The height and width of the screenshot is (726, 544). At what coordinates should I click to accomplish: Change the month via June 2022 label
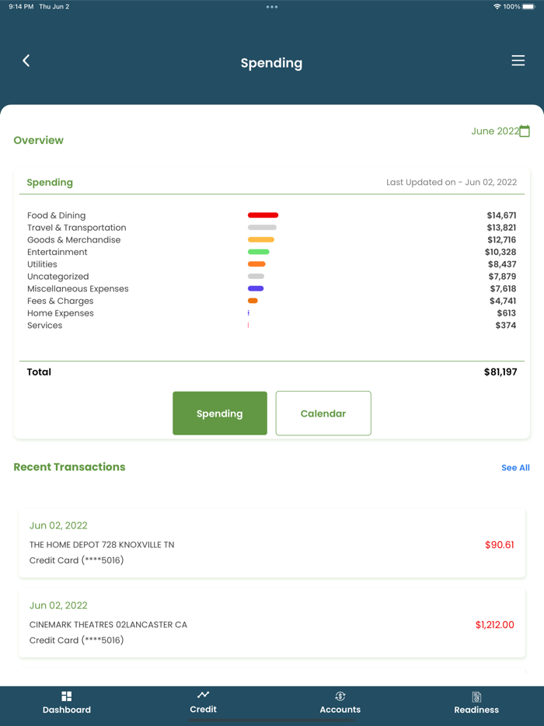tap(495, 131)
